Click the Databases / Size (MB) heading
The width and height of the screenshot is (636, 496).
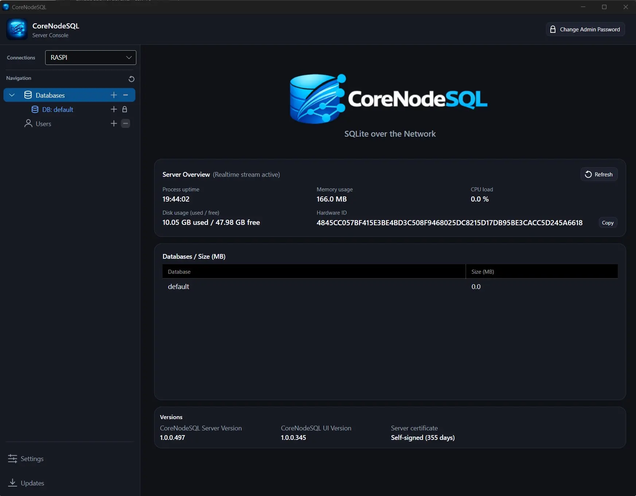(x=194, y=257)
